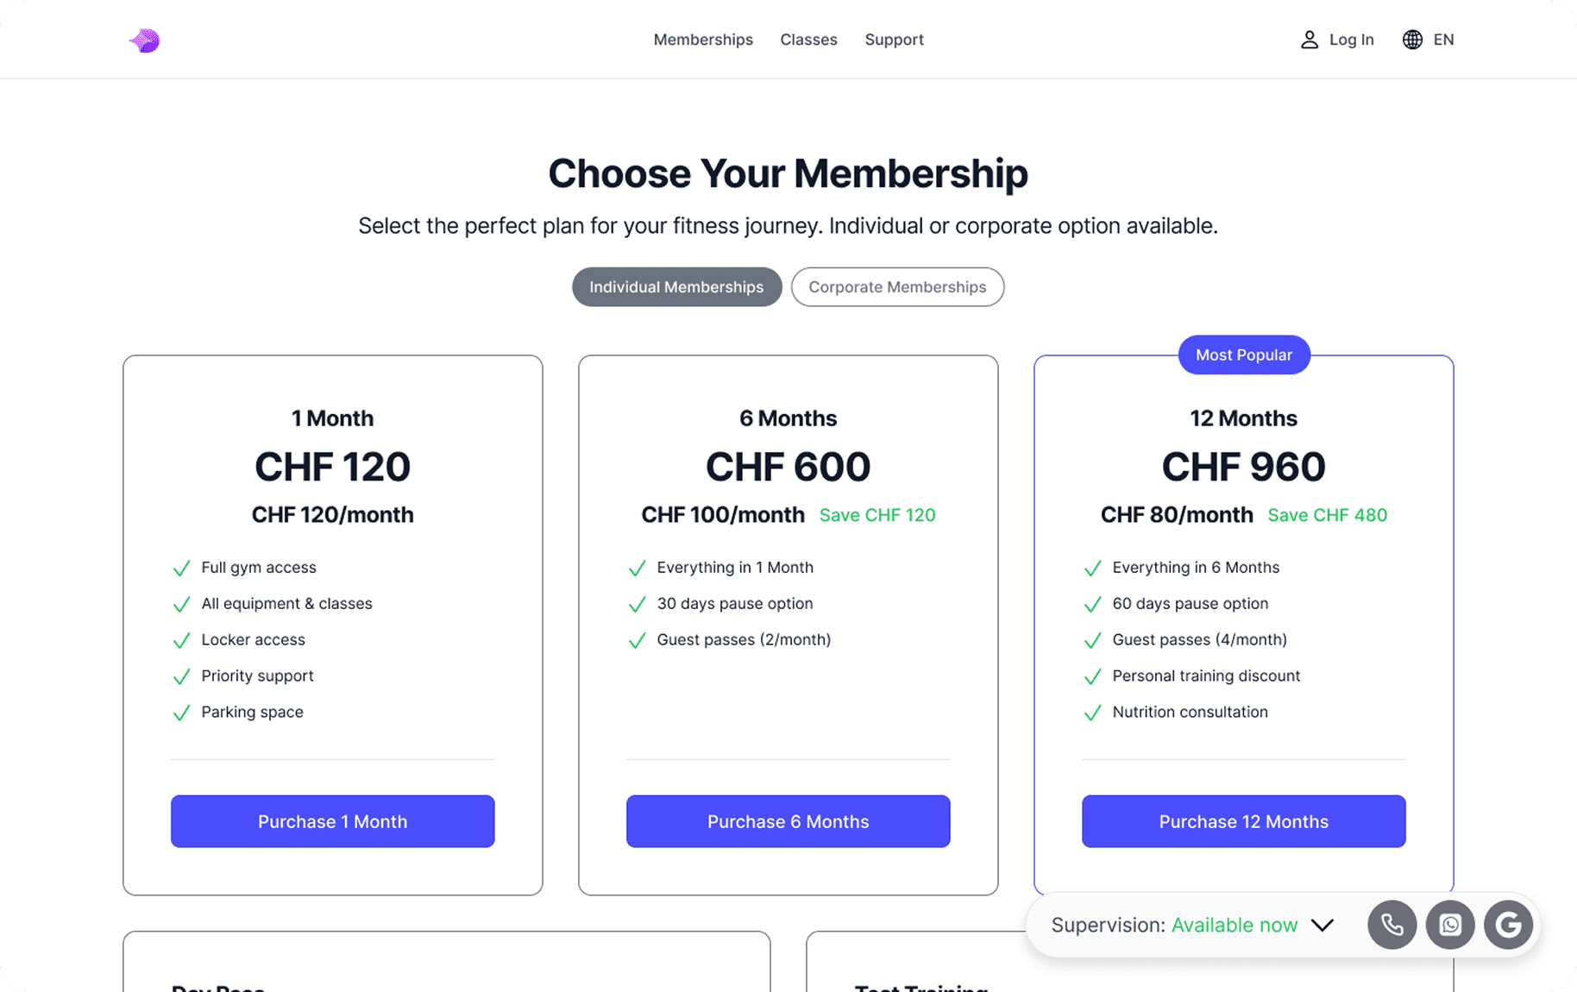
Task: Switch to Corporate Memberships
Action: (x=897, y=287)
